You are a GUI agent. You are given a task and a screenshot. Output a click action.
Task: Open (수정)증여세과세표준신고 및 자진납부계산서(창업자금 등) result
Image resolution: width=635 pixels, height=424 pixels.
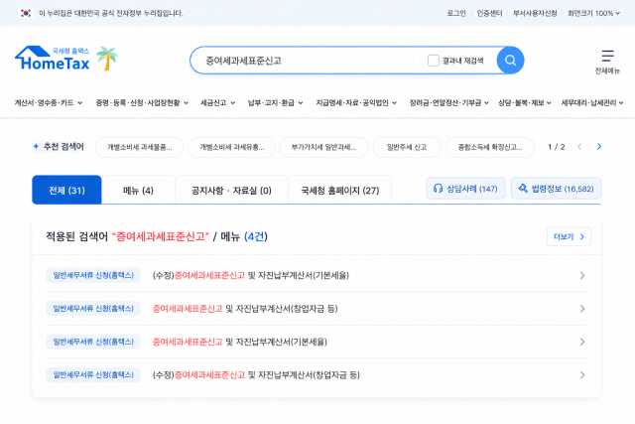(x=256, y=375)
